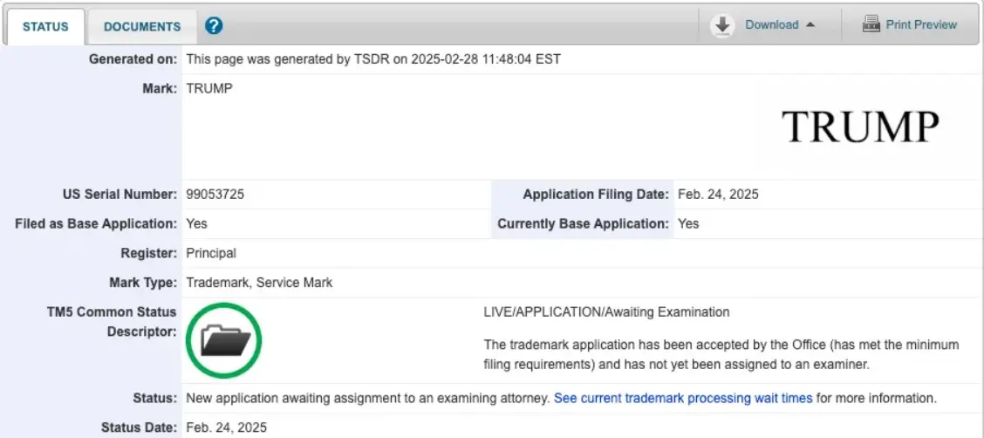Click the green-circled folder status icon
Screen dimensions: 984x438
(224, 341)
